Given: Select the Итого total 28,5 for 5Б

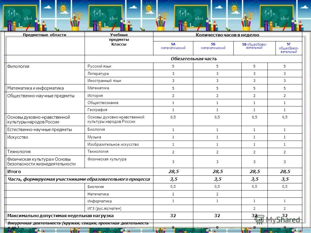Looking at the screenshot, I should coord(218,172).
